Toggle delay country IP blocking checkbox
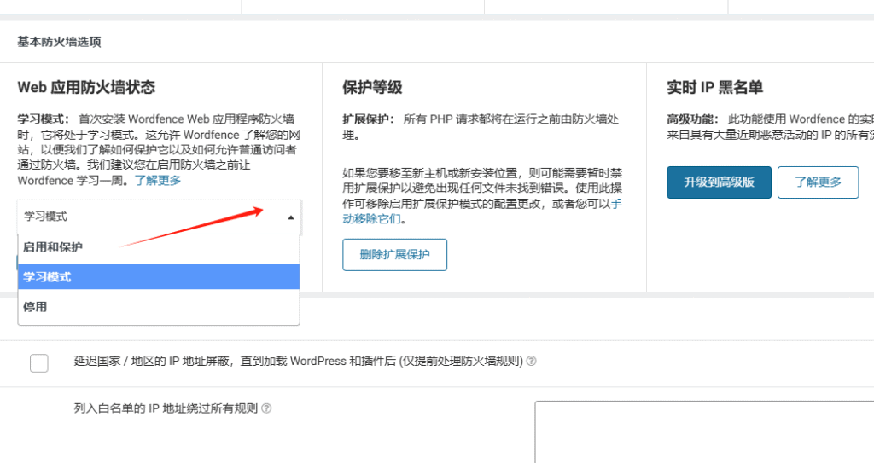This screenshot has width=874, height=463. [x=39, y=362]
